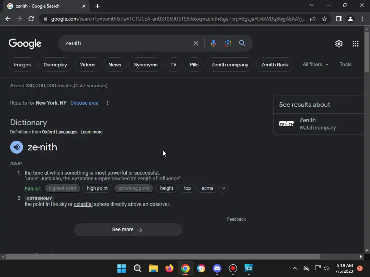
Task: Bookmark this page with the star
Action: pos(324,19)
